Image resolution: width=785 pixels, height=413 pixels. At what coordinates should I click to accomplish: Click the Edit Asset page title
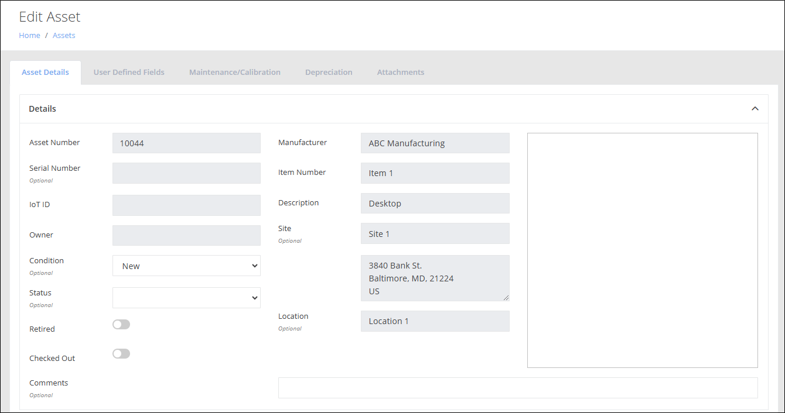(x=50, y=17)
